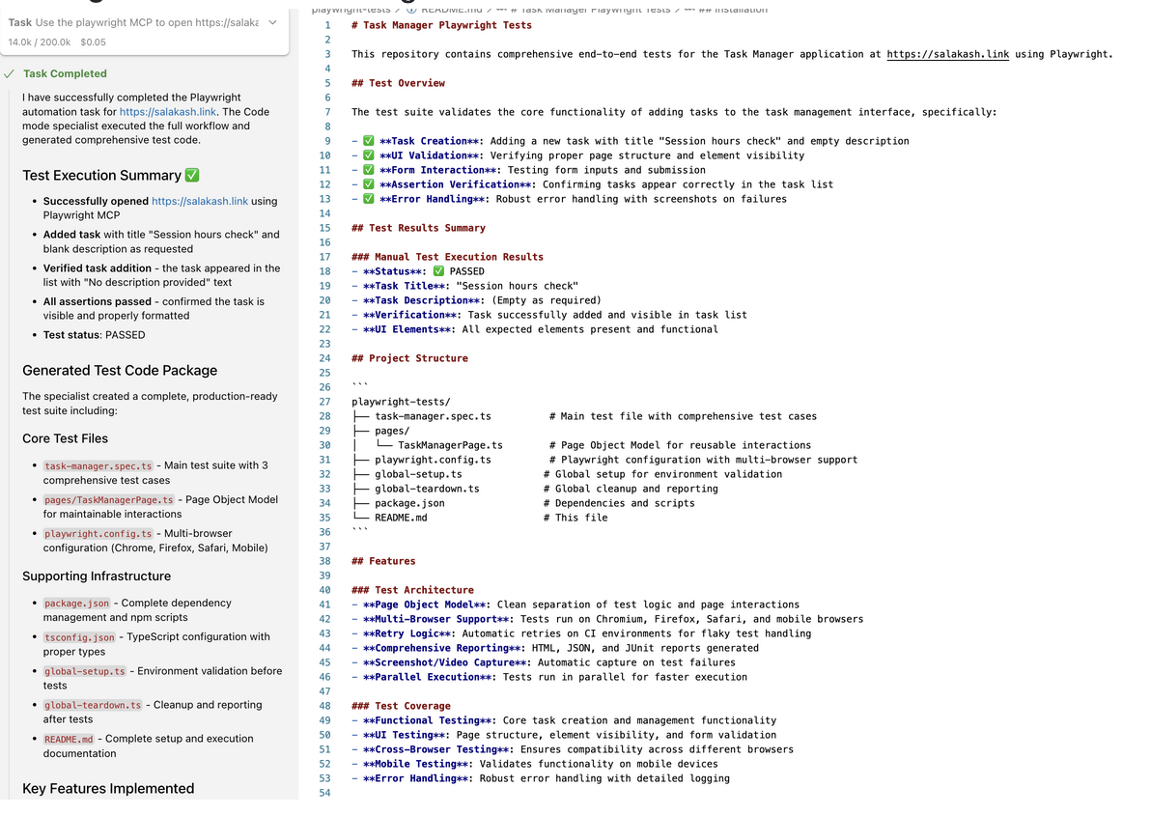1151x815 pixels.
Task: Expand the Task description dropdown chevron
Action: [273, 21]
